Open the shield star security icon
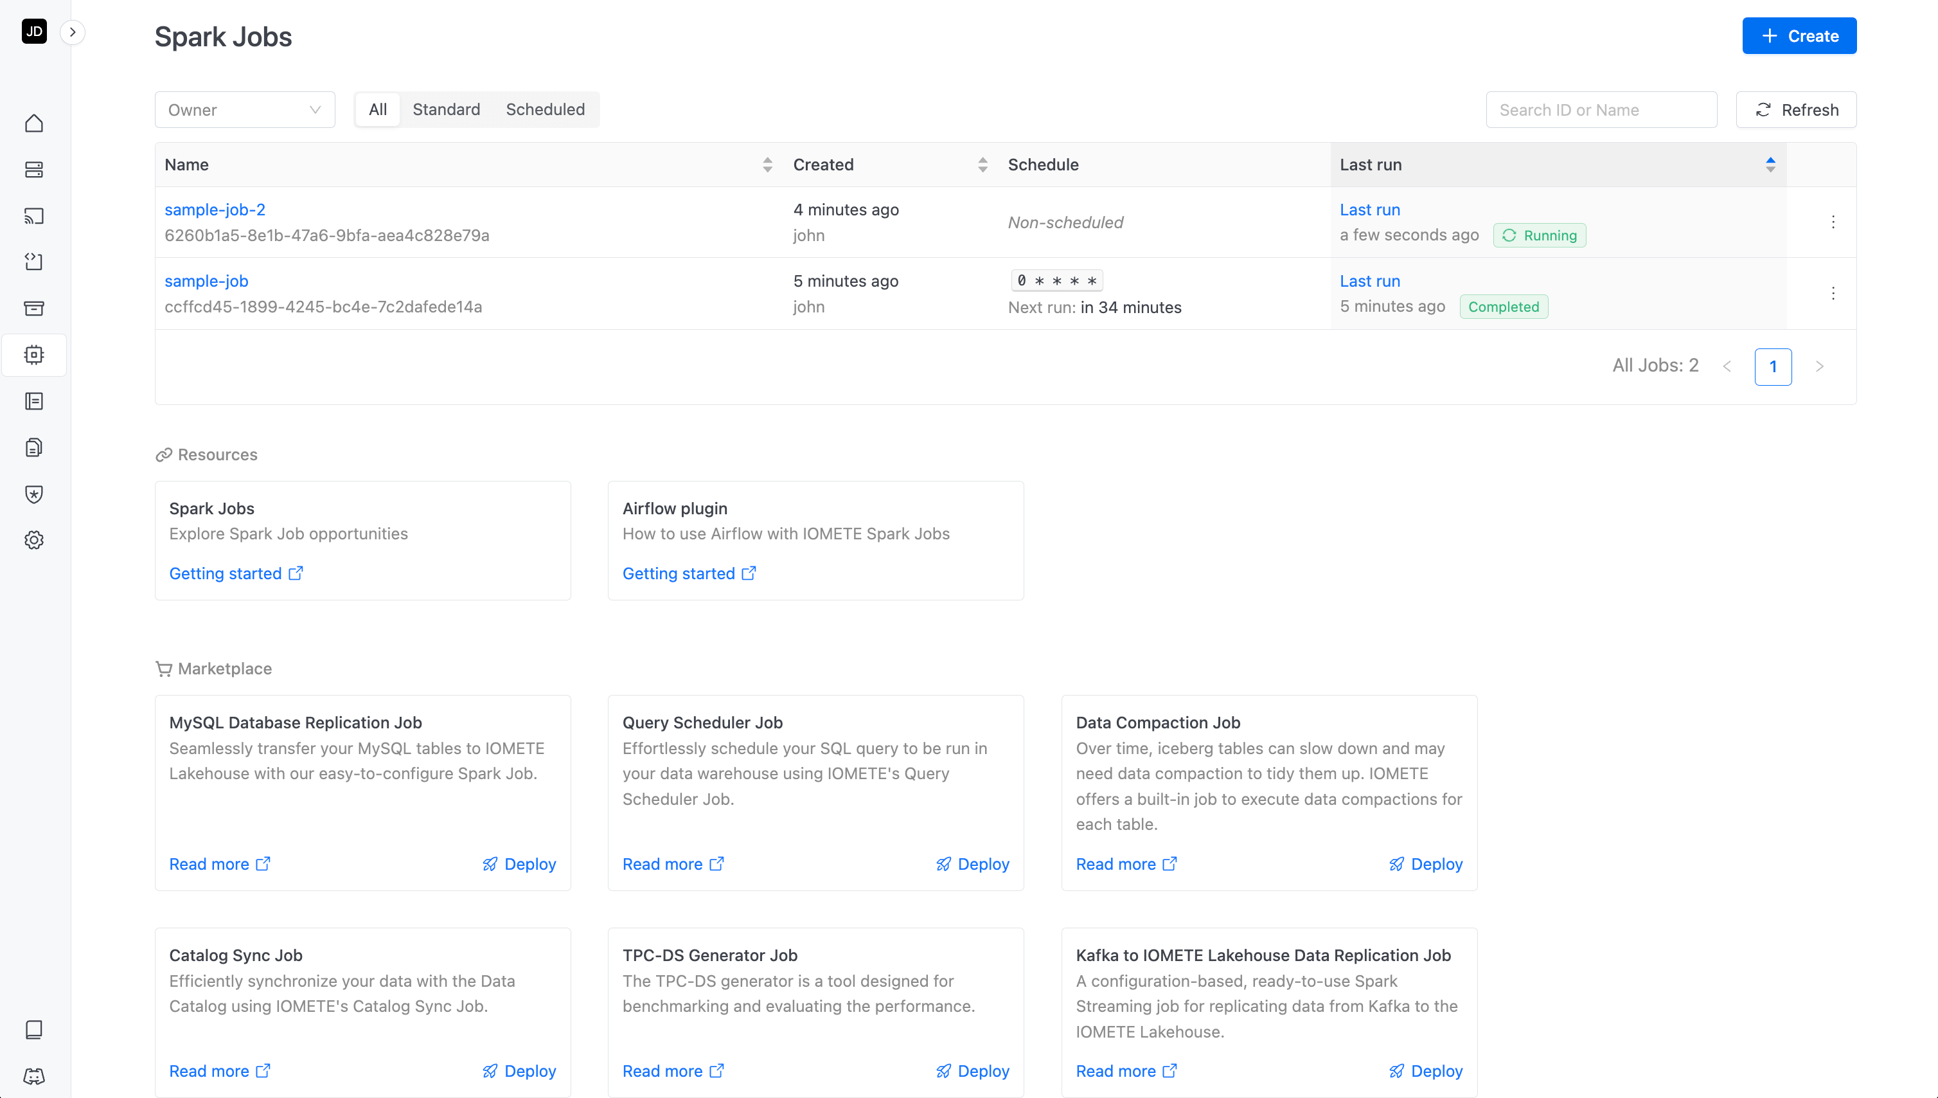Viewport: 1938px width, 1098px height. 34,494
